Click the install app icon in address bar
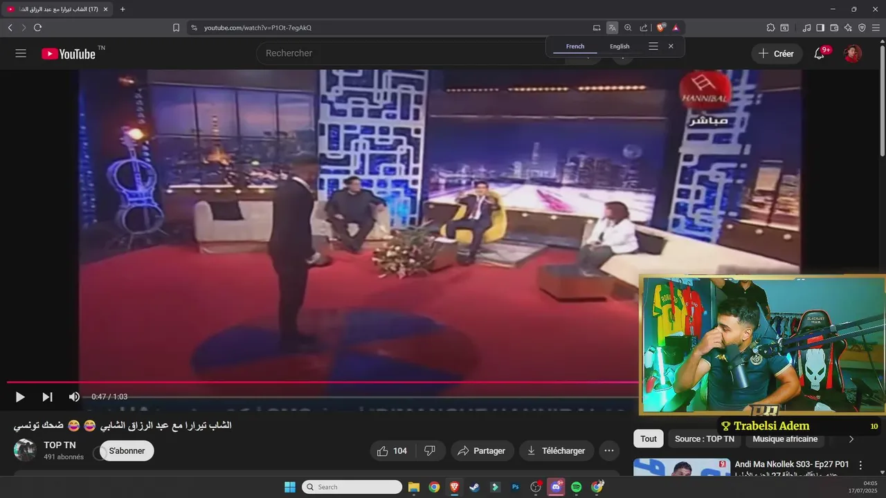This screenshot has width=886, height=498. click(597, 28)
